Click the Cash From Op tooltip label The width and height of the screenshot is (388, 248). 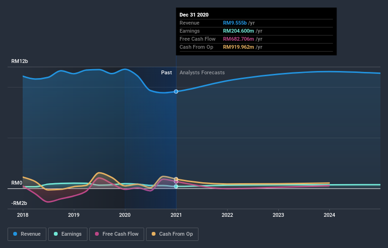196,47
